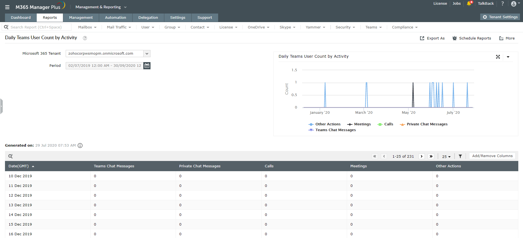
Task: Open the table filter funnel icon
Action: point(460,156)
